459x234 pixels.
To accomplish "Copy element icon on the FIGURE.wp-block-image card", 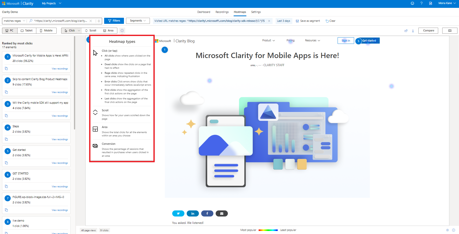I will click(x=6, y=210).
